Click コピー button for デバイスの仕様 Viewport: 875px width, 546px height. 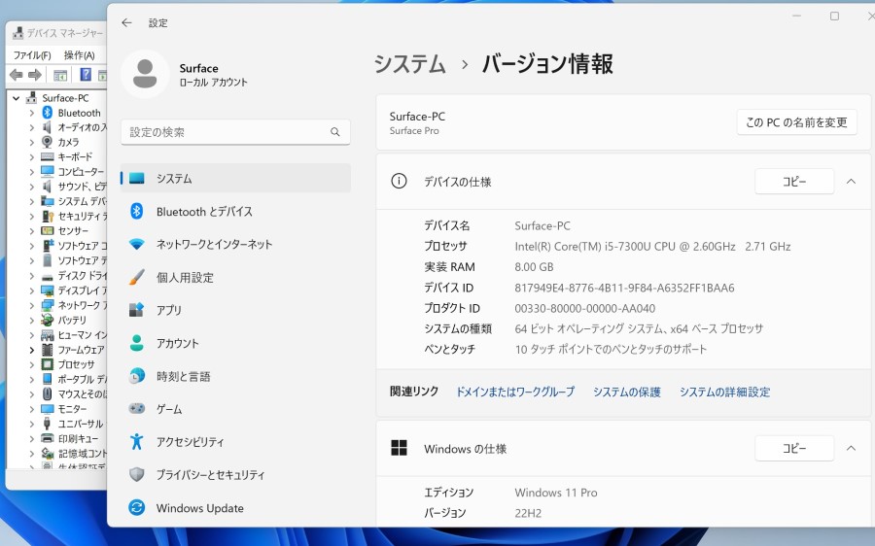pyautogui.click(x=794, y=182)
